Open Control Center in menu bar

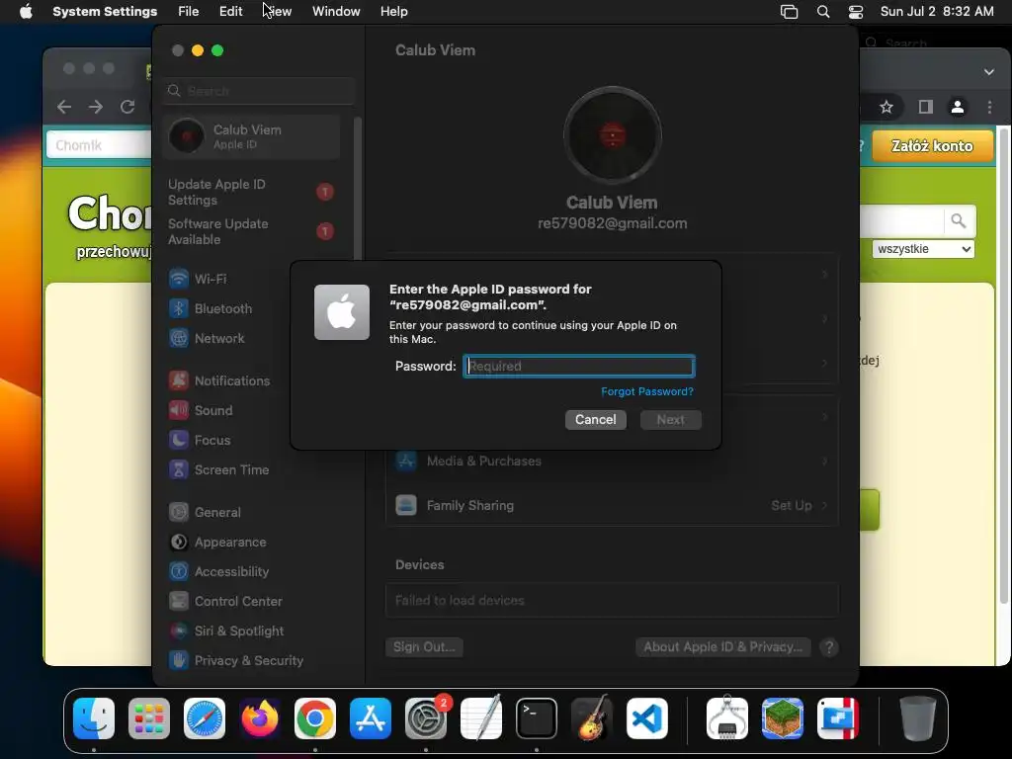tap(856, 12)
